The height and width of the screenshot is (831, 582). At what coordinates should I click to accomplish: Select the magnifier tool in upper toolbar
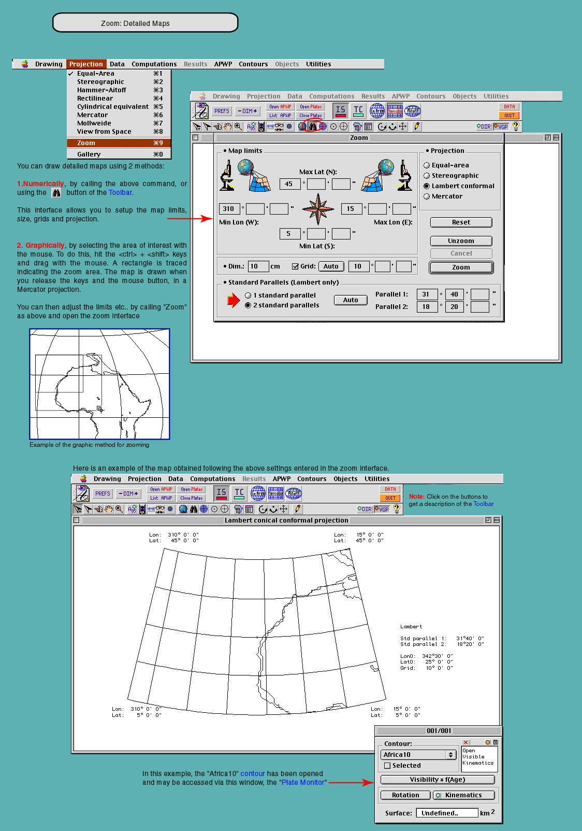click(x=238, y=126)
